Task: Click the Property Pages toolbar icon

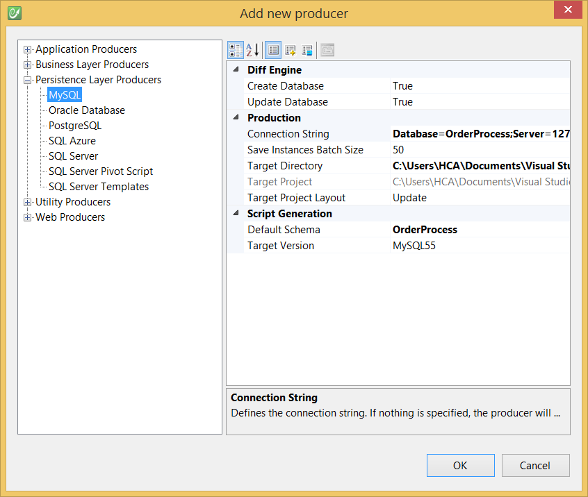Action: click(327, 50)
